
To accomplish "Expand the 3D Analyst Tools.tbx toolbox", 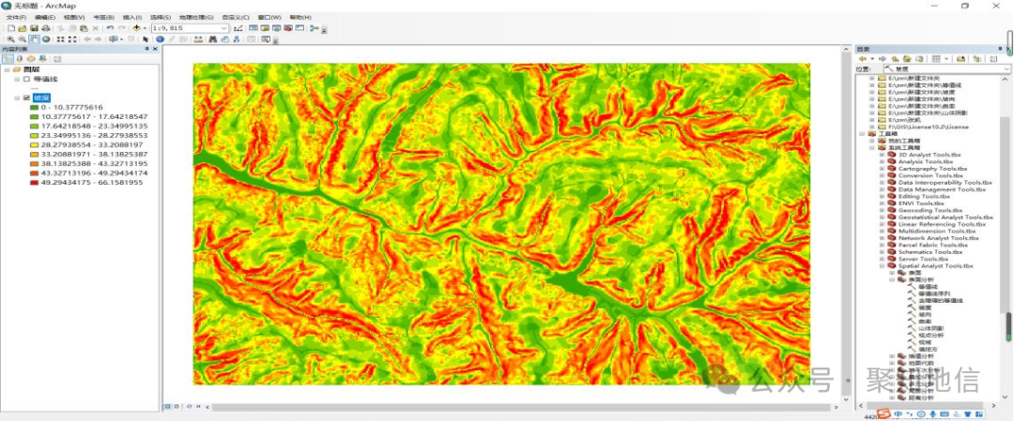I will click(883, 154).
